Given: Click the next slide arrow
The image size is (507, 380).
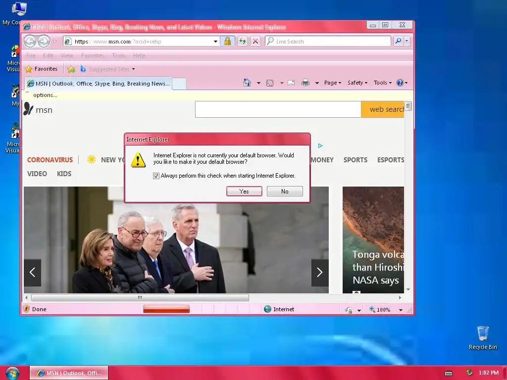Looking at the screenshot, I should tap(320, 273).
